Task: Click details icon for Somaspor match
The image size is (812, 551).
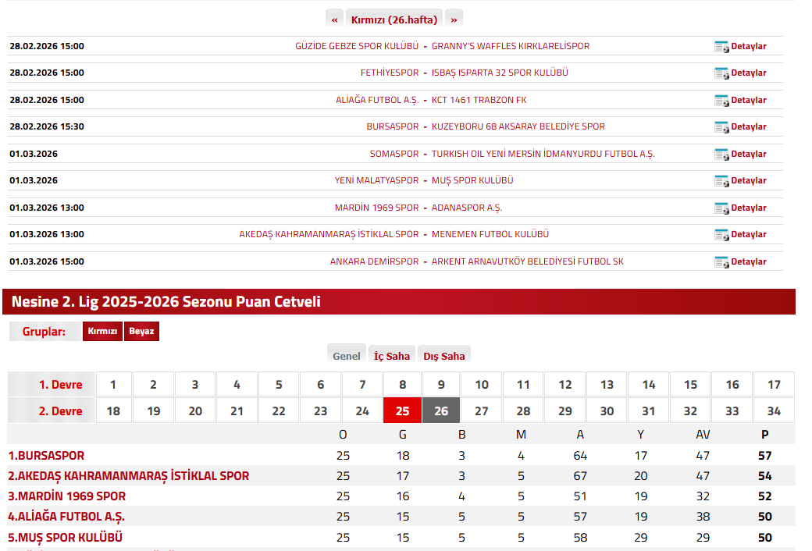Action: click(721, 155)
